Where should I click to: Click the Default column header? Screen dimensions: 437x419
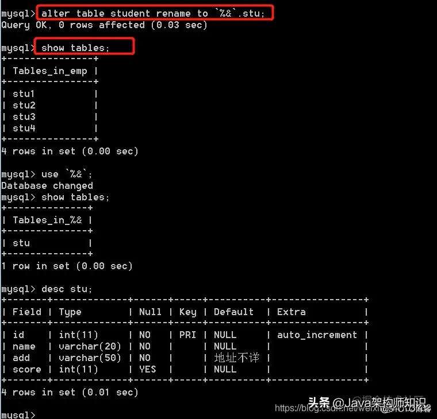point(233,312)
